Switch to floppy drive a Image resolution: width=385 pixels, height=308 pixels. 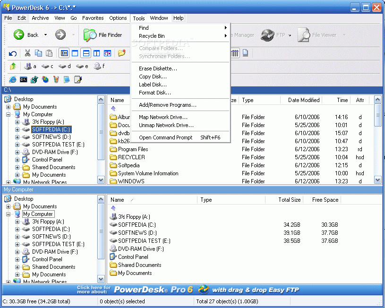coord(30,66)
